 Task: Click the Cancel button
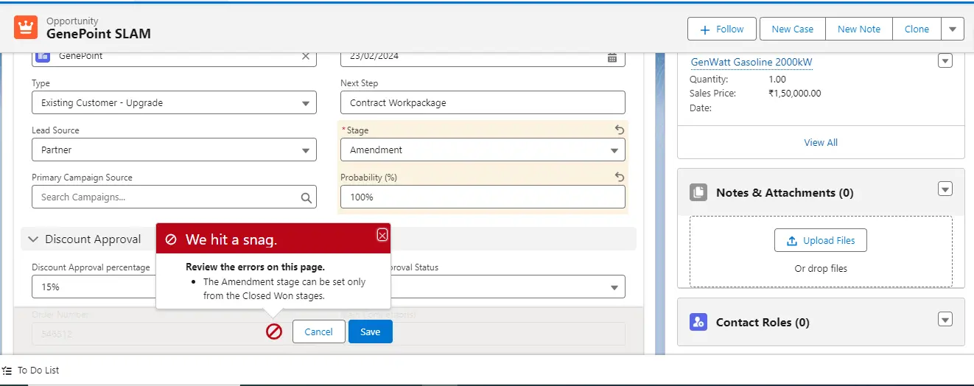(318, 331)
